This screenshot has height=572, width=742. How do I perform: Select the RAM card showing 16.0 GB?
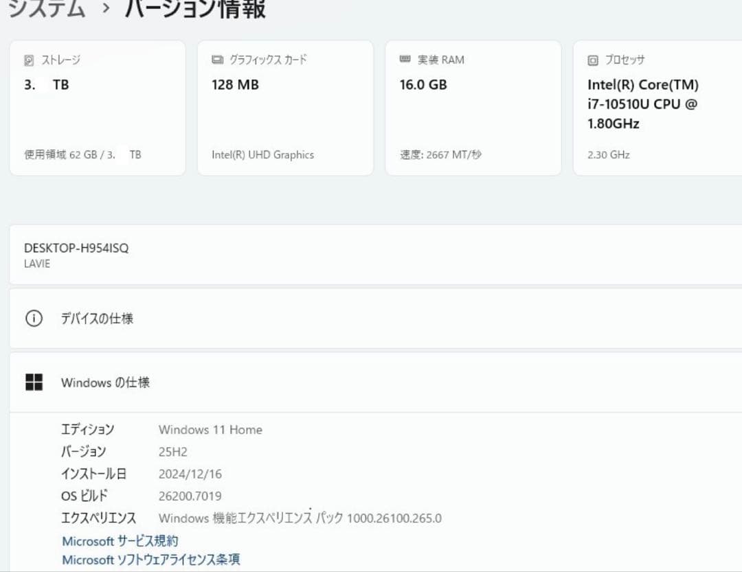tap(473, 106)
